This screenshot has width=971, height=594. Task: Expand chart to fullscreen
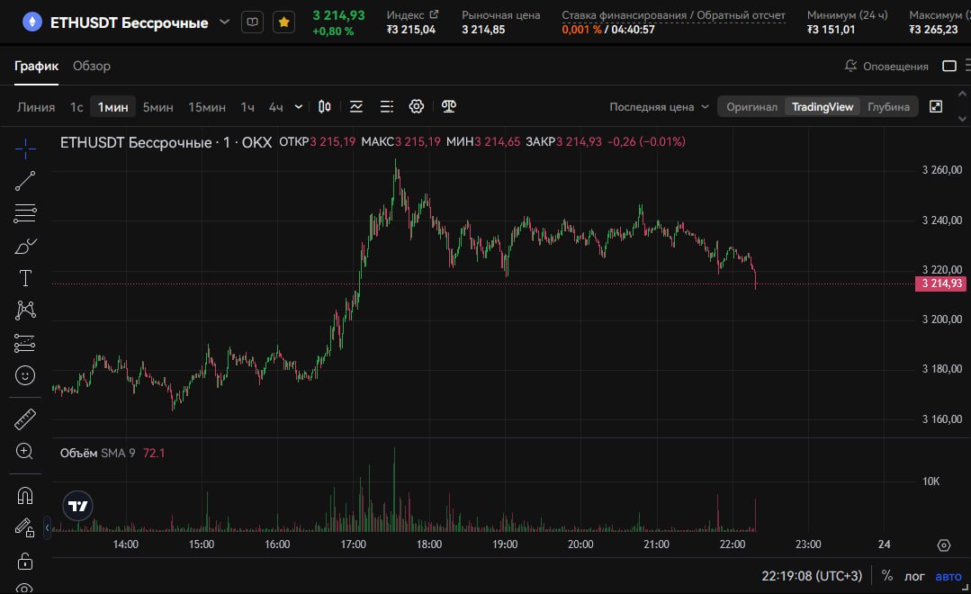click(936, 106)
